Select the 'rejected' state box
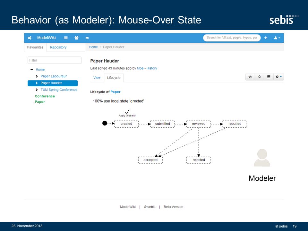 click(x=199, y=160)
